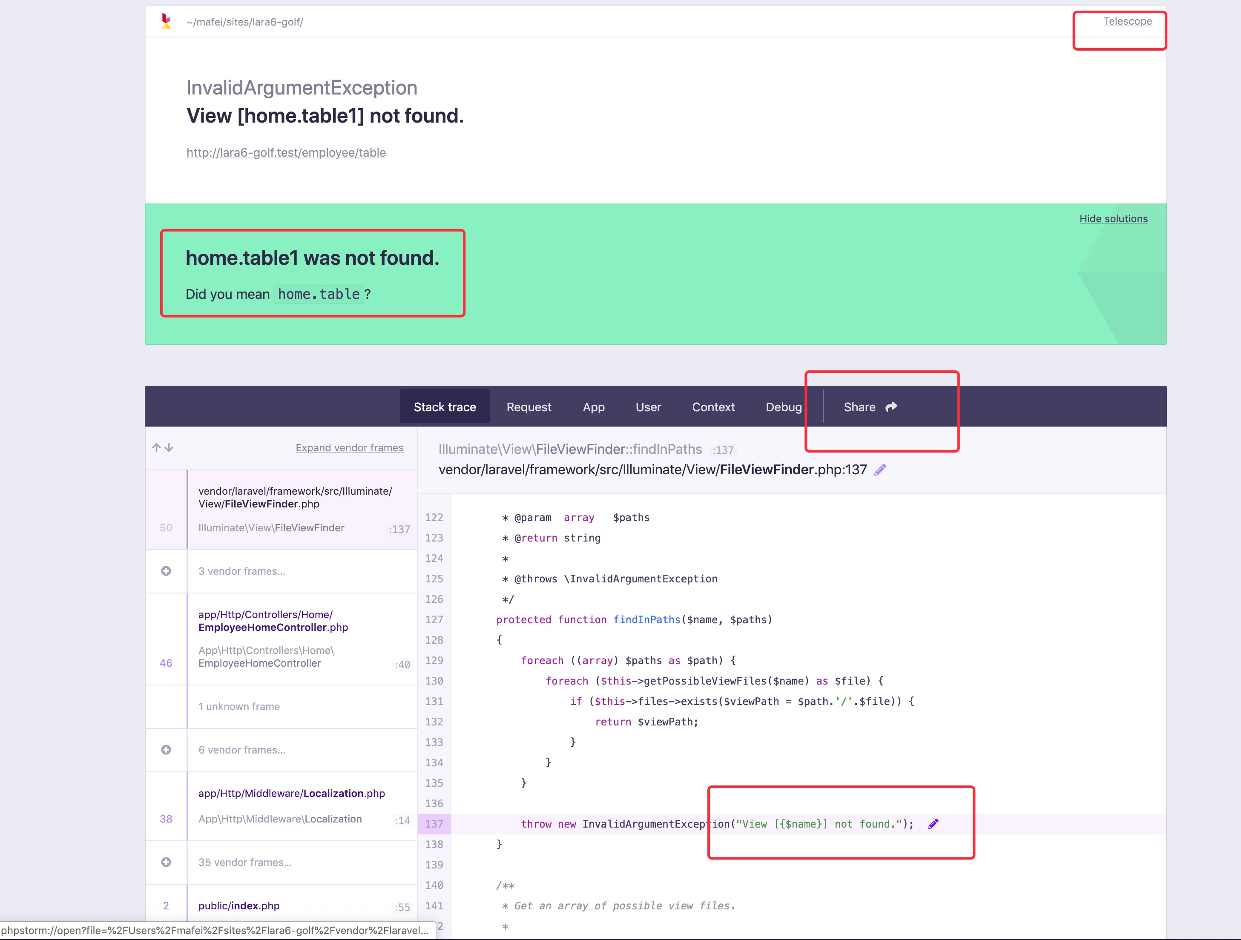The image size is (1241, 940).
Task: Switch to the Request tab
Action: (x=529, y=407)
